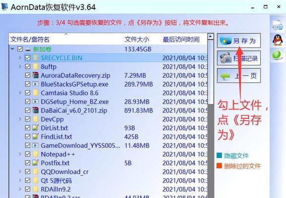Select the BlueStacksGPSetup.exe file name
This screenshot has height=198, width=286.
click(x=75, y=84)
